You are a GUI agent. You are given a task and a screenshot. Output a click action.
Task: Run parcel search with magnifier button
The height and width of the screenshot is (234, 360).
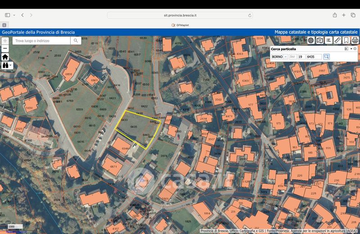tap(326, 57)
